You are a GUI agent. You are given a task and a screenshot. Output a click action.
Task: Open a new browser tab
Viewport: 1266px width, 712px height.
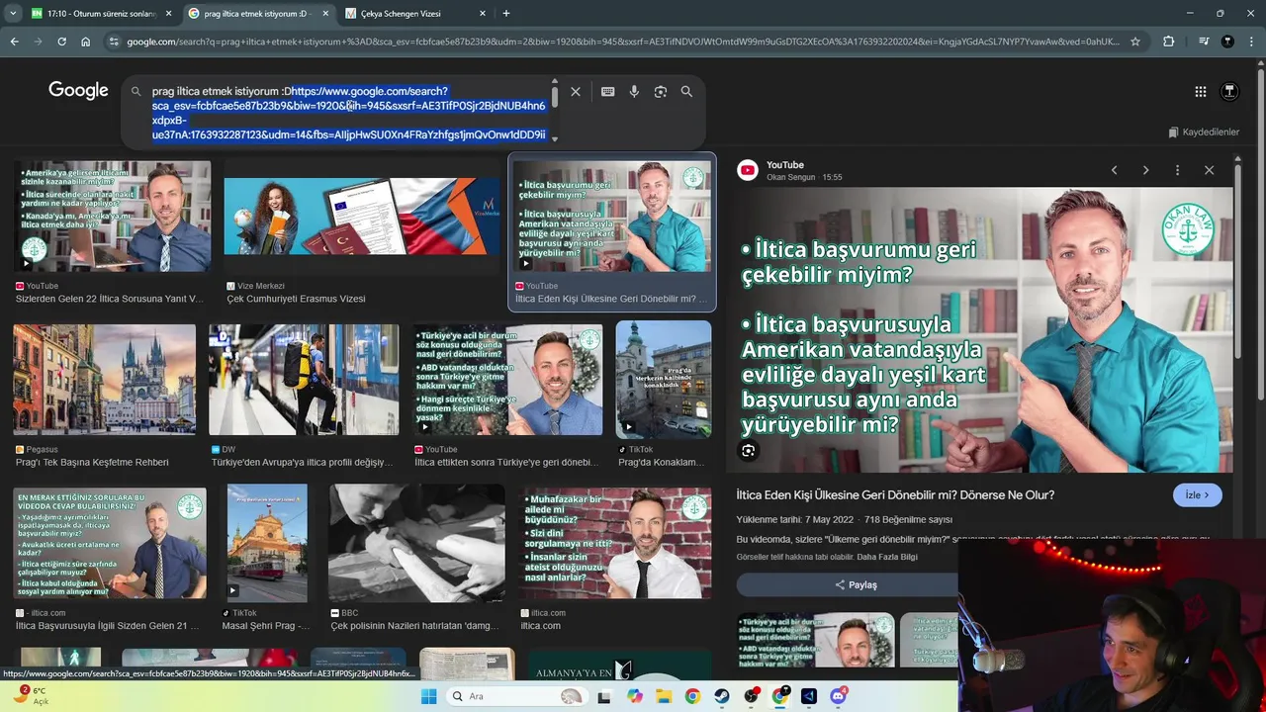coord(506,13)
